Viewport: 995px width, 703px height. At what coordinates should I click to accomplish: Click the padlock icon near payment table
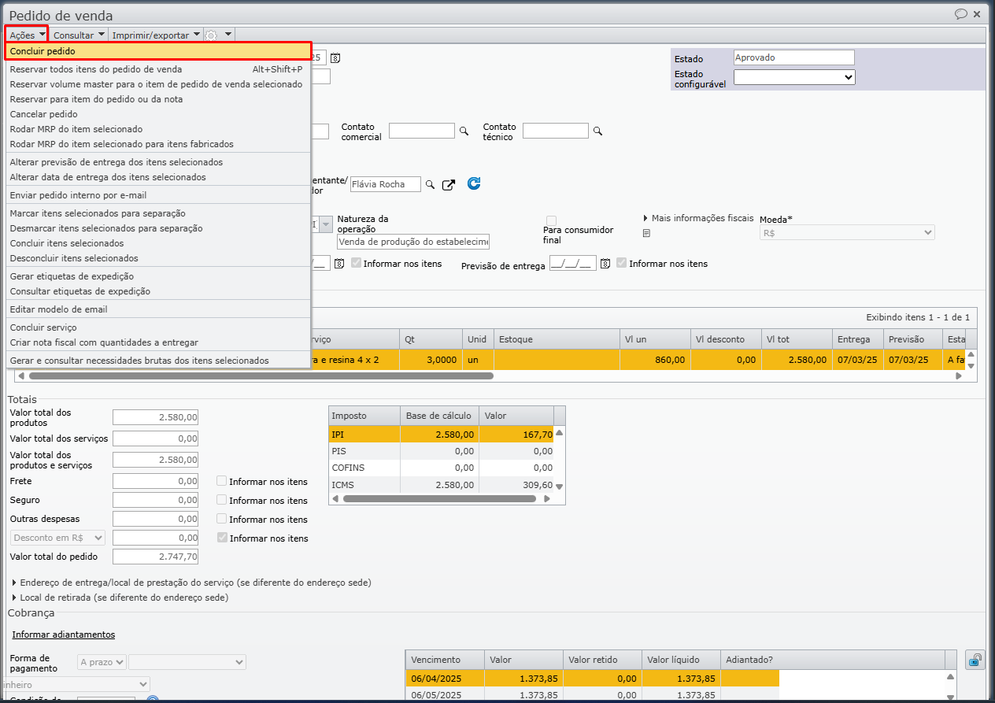click(x=975, y=660)
